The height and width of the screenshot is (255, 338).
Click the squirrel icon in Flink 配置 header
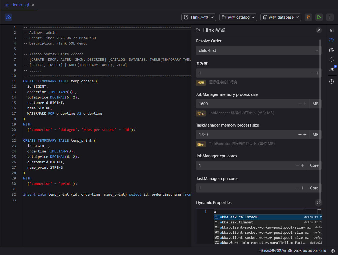coord(198,30)
